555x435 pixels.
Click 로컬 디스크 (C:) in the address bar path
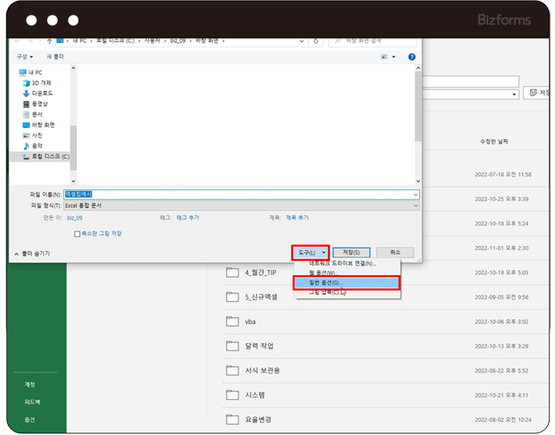pyautogui.click(x=115, y=40)
